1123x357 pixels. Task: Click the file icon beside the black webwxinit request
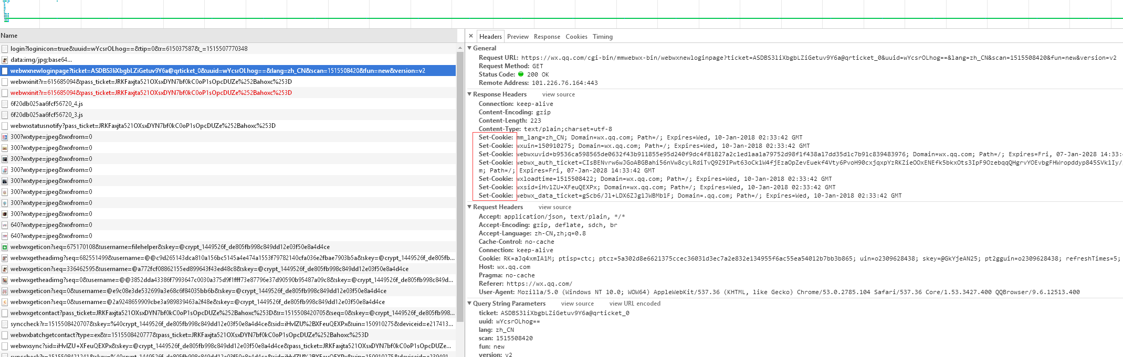tap(5, 82)
